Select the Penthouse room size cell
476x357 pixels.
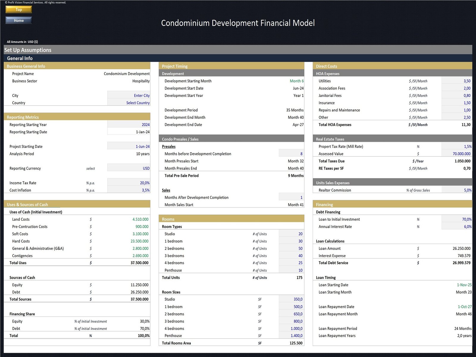point(291,336)
